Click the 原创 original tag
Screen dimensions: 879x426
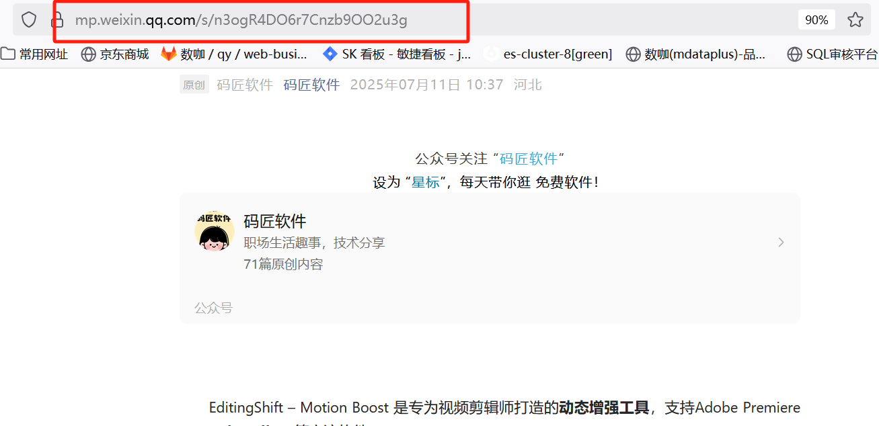click(194, 85)
